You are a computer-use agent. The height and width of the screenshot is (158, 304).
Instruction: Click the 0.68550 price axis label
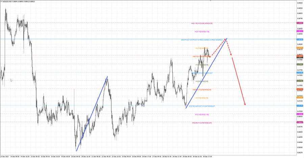pyautogui.click(x=300, y=29)
